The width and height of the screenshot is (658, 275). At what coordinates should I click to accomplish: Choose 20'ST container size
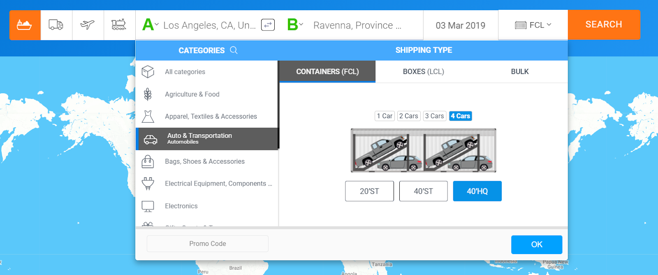click(369, 191)
